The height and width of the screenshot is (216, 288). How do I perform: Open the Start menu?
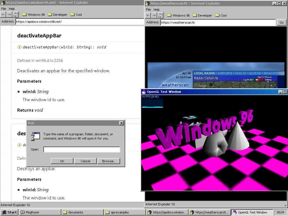(9, 212)
